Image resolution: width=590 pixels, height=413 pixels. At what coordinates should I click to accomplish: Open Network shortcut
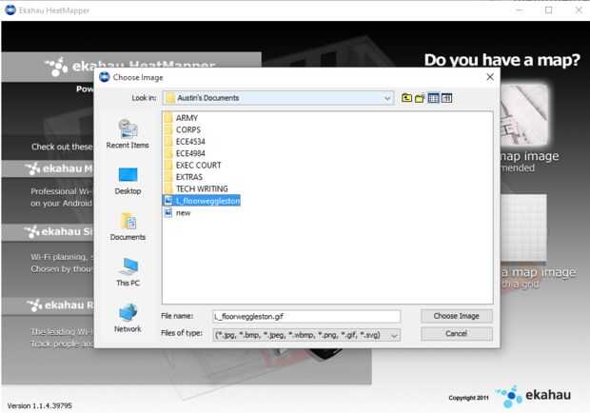tap(128, 318)
